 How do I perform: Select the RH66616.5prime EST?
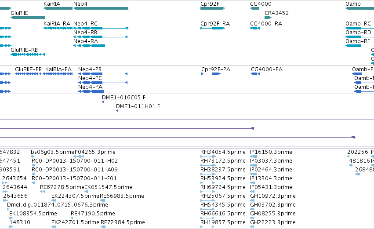(208, 218)
